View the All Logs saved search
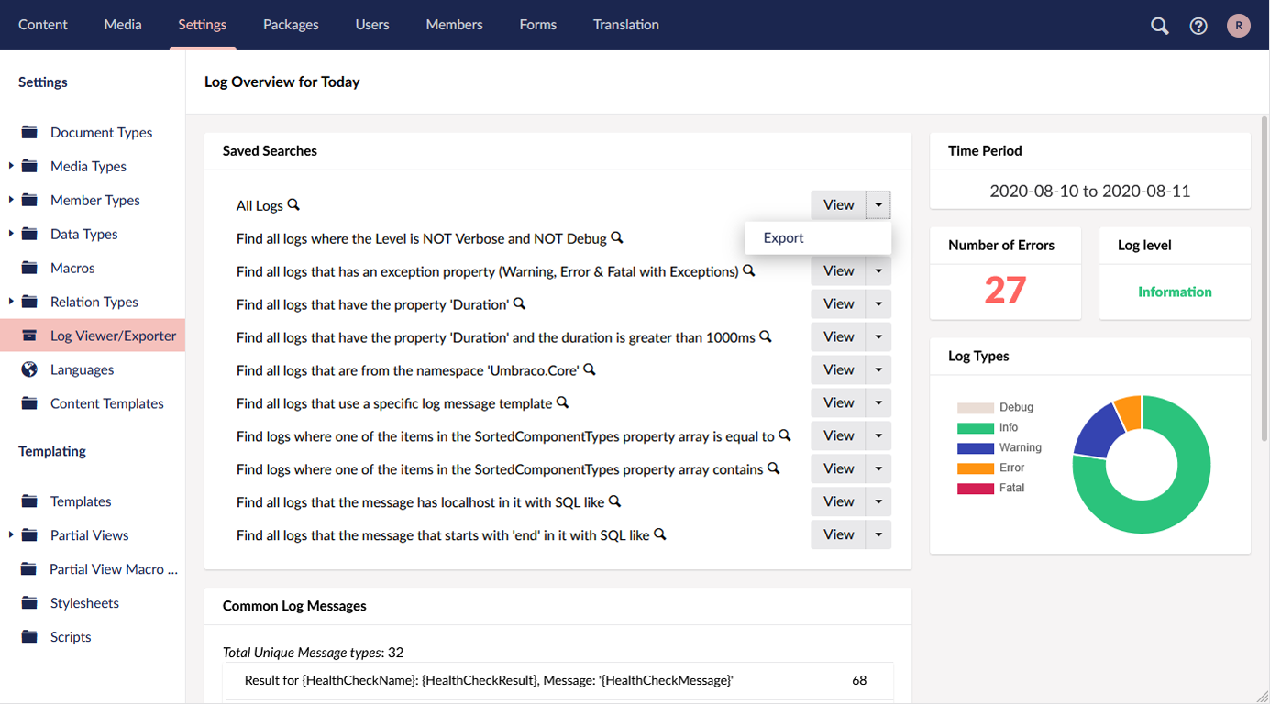The width and height of the screenshot is (1270, 704). (838, 205)
